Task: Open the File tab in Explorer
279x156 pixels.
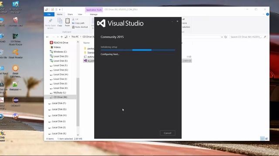Action: click(49, 14)
